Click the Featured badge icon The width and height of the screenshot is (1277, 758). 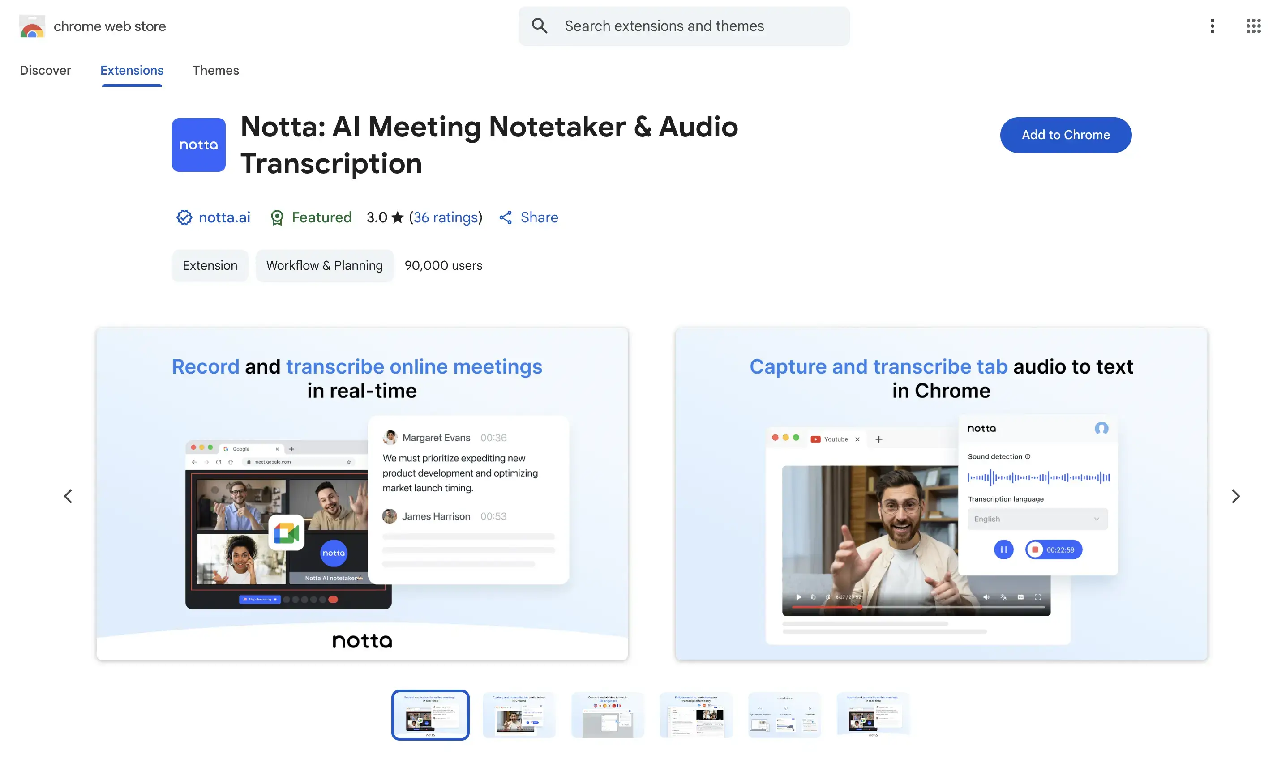point(276,217)
